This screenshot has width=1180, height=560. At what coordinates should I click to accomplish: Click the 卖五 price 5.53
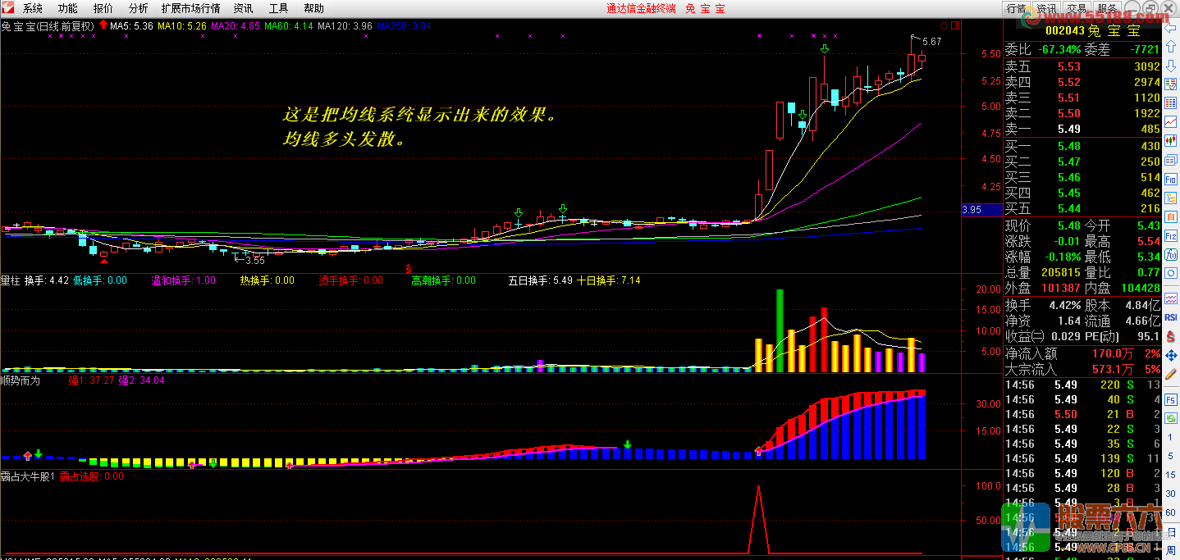coord(1068,66)
